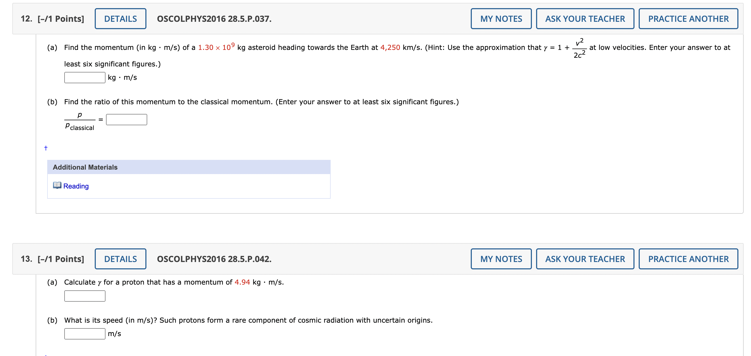Image resolution: width=751 pixels, height=356 pixels.
Task: Click the Reading book icon
Action: (x=57, y=186)
